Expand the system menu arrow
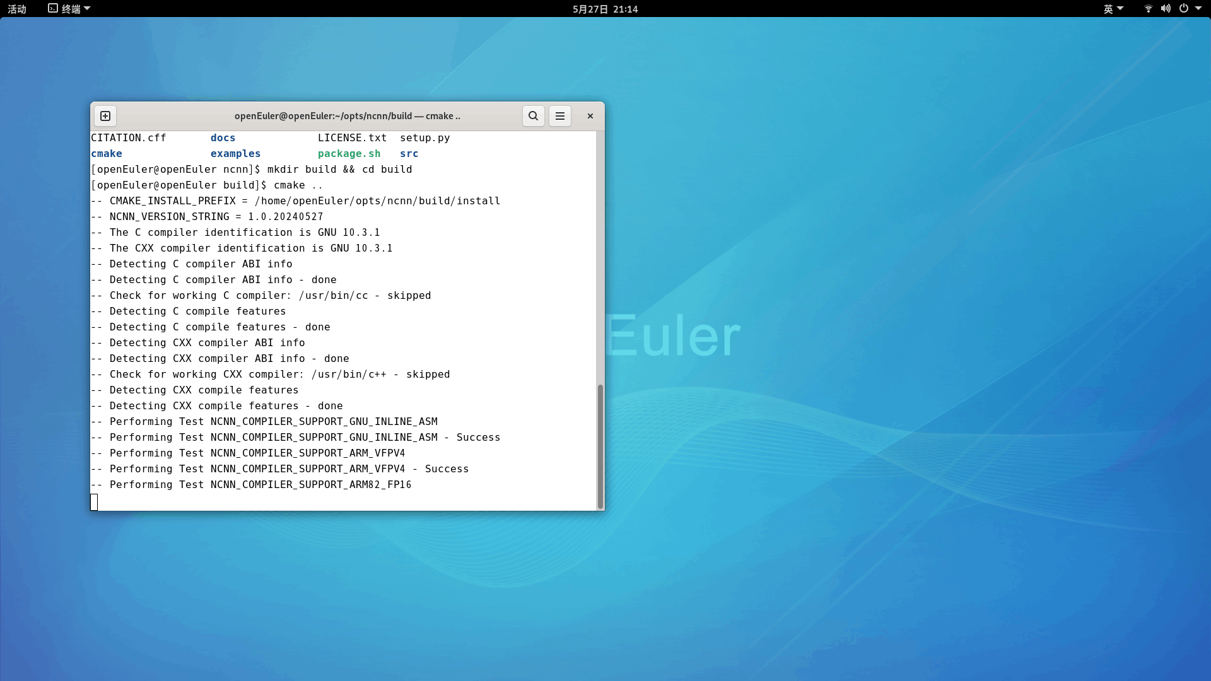1211x681 pixels. tap(1198, 9)
